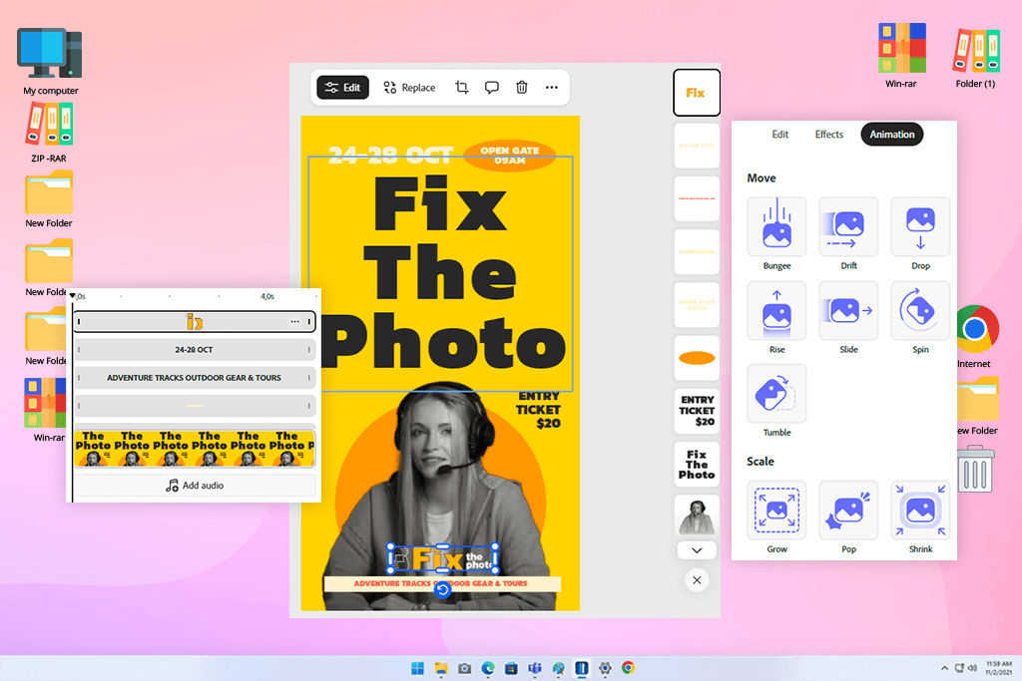
Task: Select the faint 24-28 OCT layer thumbnail
Action: [697, 146]
